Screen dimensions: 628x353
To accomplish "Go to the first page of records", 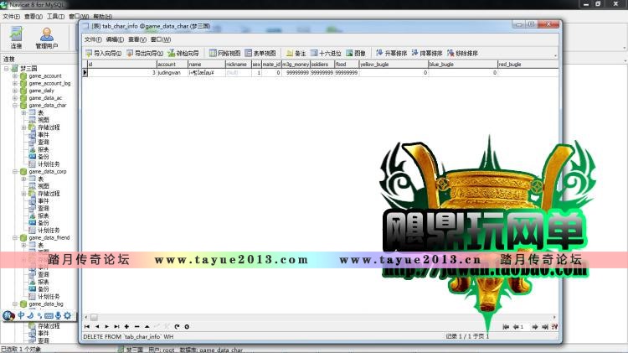I will 506,327.
